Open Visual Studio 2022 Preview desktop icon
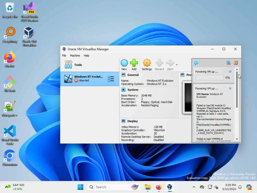Screen dimensions: 257x193 tap(29, 12)
